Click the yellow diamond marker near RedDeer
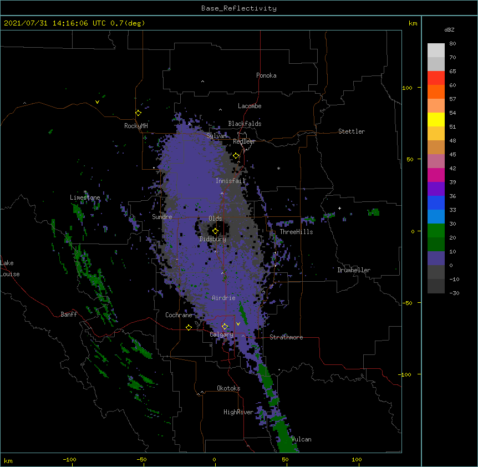This screenshot has width=478, height=467. (x=236, y=156)
